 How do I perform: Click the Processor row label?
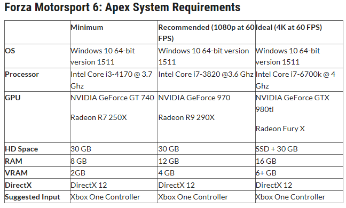click(22, 74)
